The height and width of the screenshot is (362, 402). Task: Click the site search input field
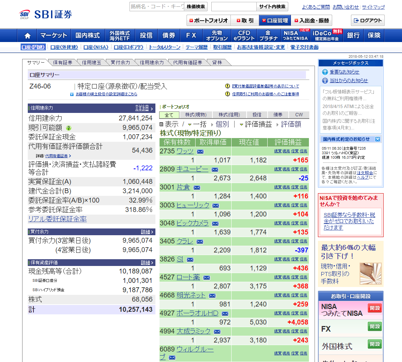coord(234,7)
